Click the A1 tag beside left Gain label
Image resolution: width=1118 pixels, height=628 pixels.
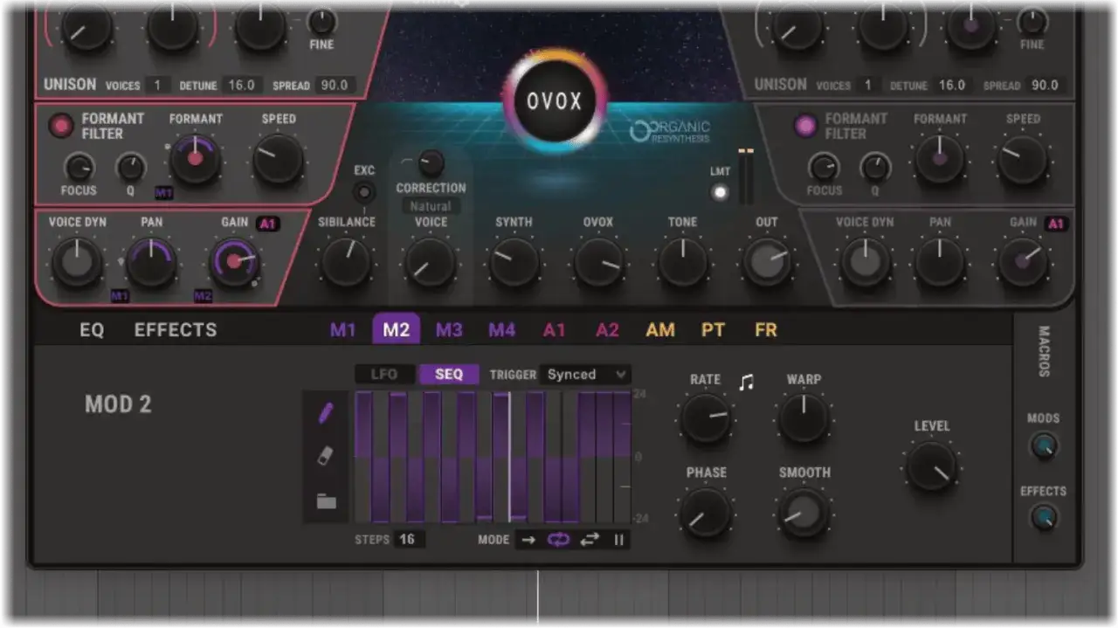coord(267,224)
